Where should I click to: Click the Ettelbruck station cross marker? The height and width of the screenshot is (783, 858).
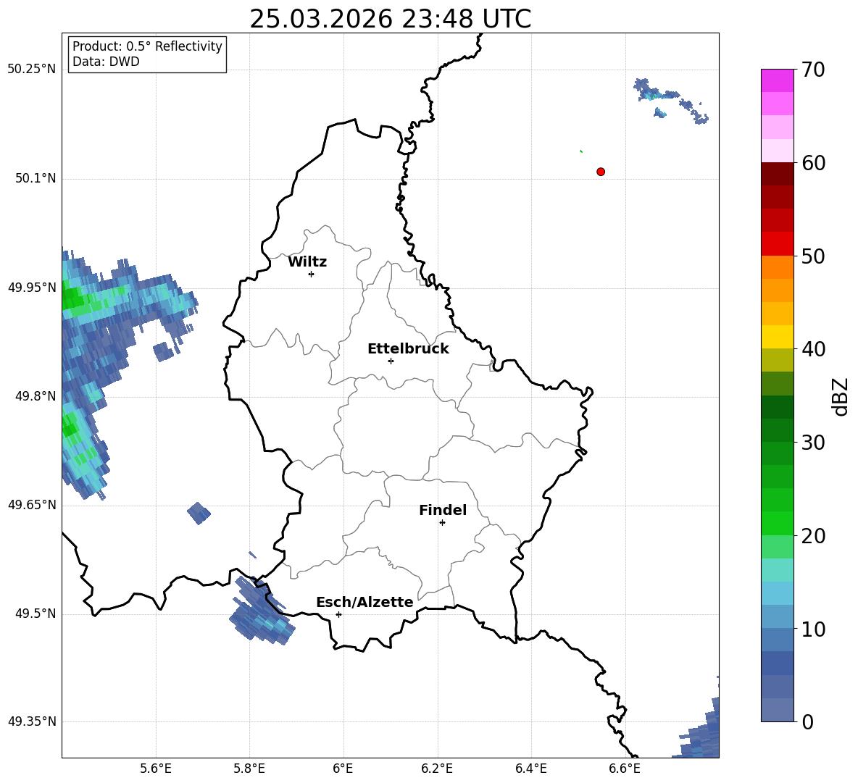click(x=391, y=361)
